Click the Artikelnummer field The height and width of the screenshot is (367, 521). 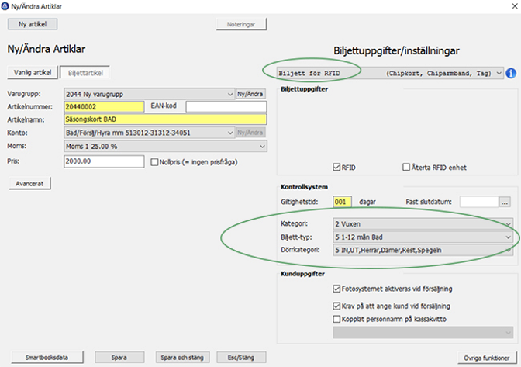[x=104, y=107]
